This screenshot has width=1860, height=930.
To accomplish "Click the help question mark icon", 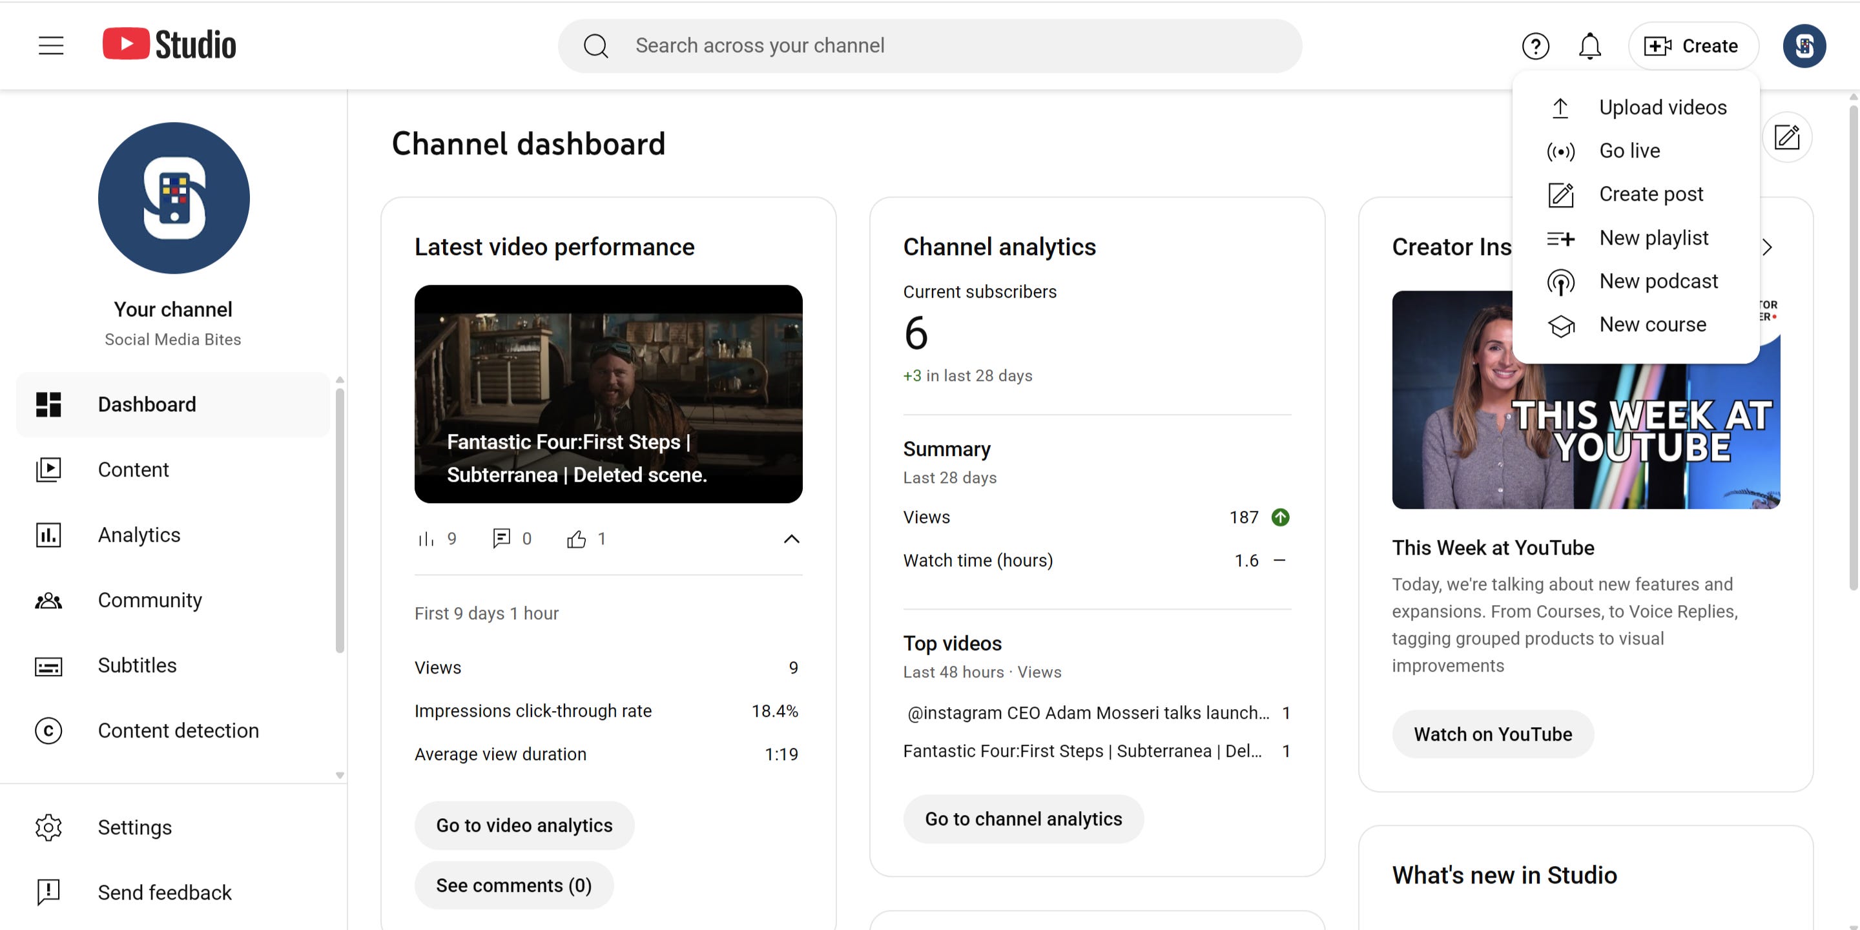I will (1535, 46).
